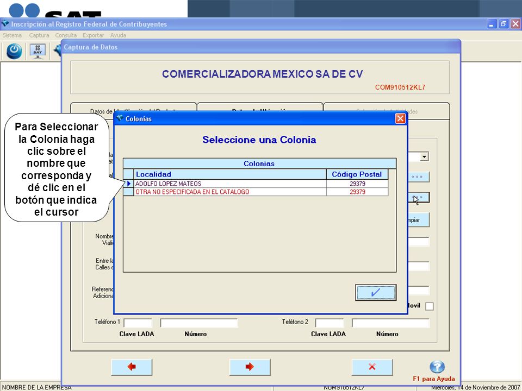Screen dimensions: 522x391
Task: Open the Consulta menu
Action: [66, 35]
